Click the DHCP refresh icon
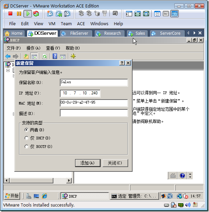Viewport: 209px width, 212px height. coord(45,56)
